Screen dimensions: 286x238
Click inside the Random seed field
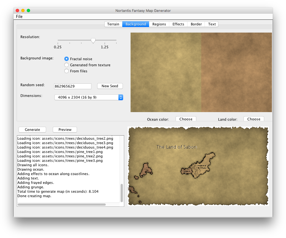(x=73, y=86)
